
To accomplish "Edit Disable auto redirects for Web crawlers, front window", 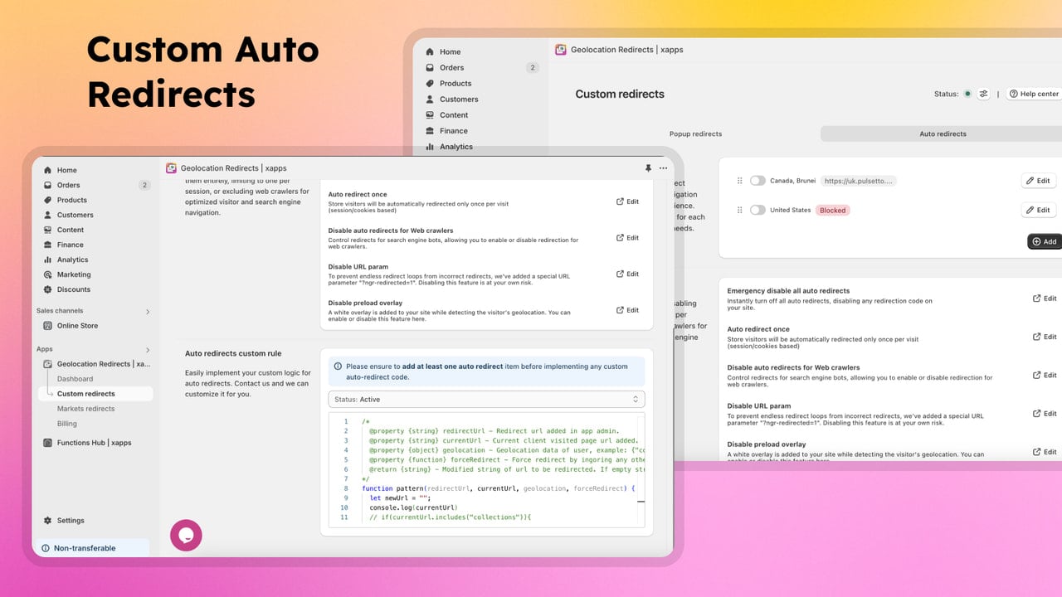I will pyautogui.click(x=627, y=237).
